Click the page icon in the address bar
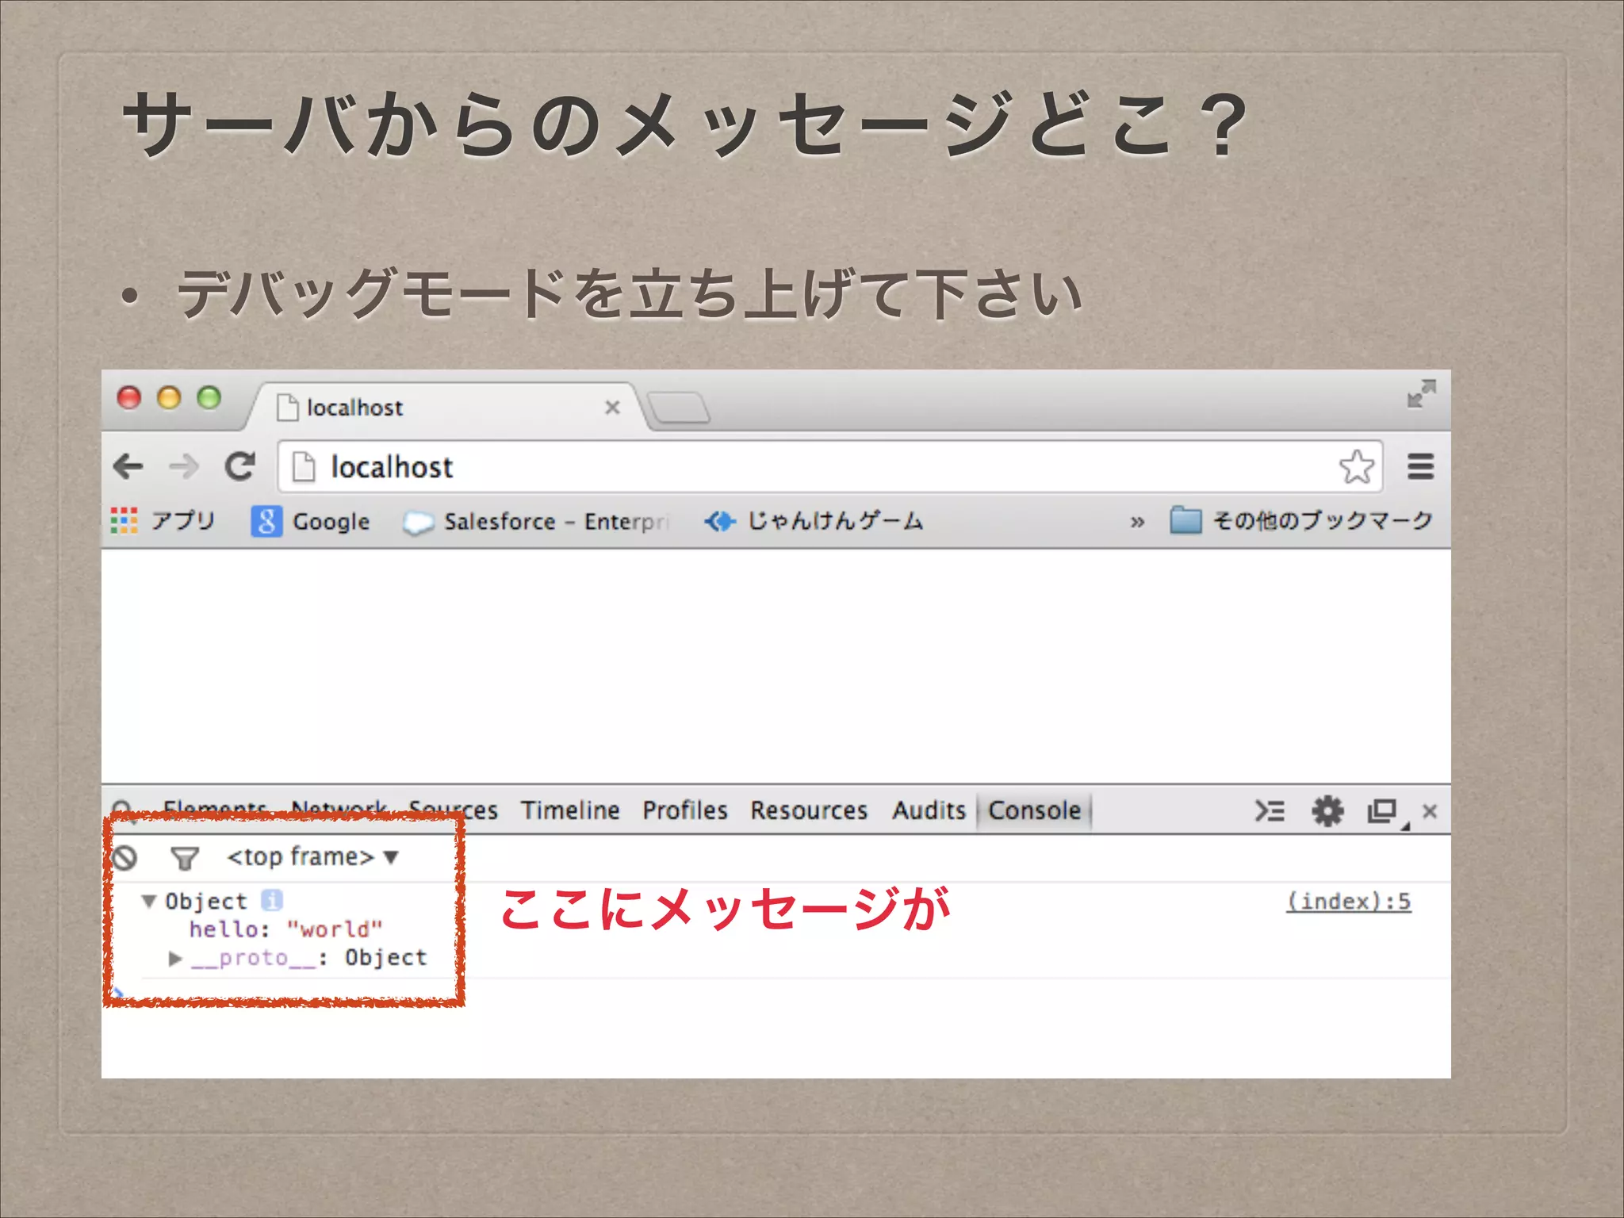The height and width of the screenshot is (1218, 1624). (303, 466)
